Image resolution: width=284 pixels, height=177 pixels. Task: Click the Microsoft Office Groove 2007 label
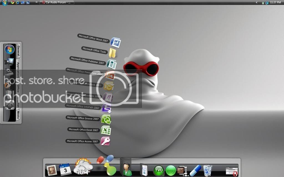pyautogui.click(x=83, y=118)
